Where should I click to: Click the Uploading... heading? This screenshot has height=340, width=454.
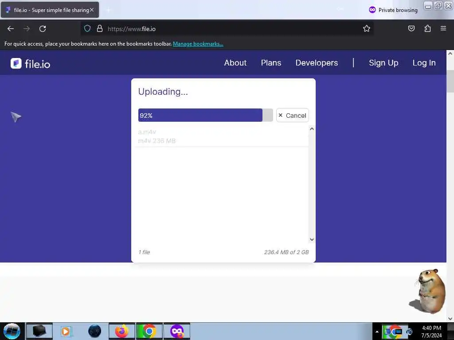point(163,92)
